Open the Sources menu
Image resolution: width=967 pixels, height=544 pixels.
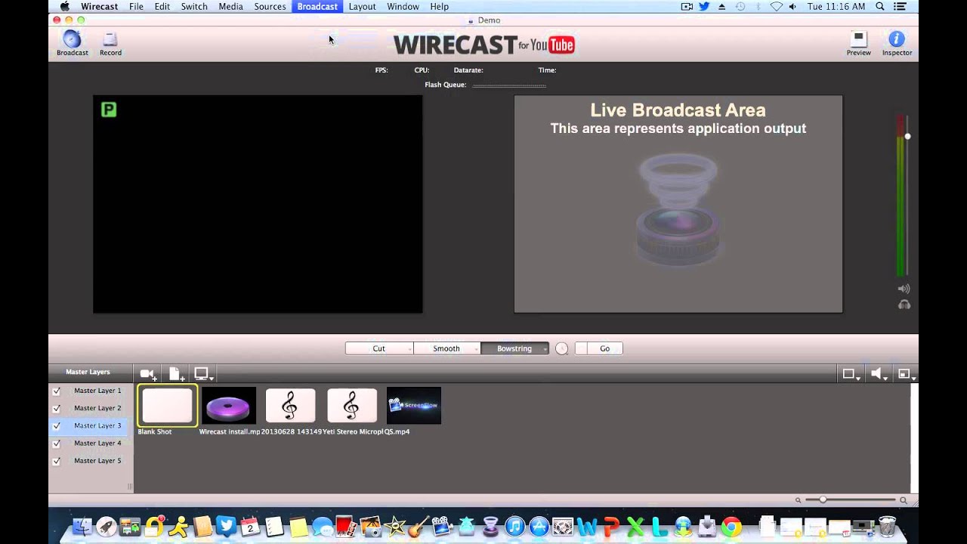point(270,6)
